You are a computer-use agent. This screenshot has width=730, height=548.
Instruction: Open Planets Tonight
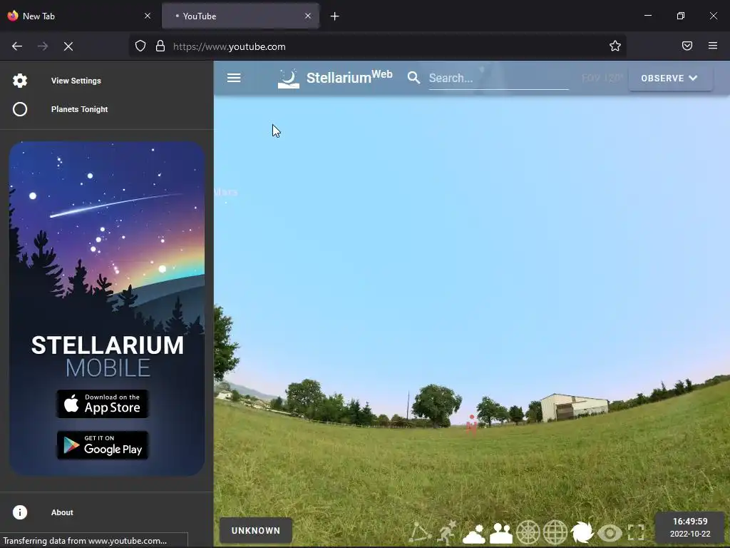point(107,109)
